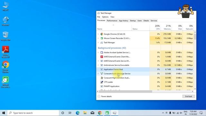Click vertical scrollbar down arrow
This screenshot has width=206, height=116.
pyautogui.click(x=195, y=89)
